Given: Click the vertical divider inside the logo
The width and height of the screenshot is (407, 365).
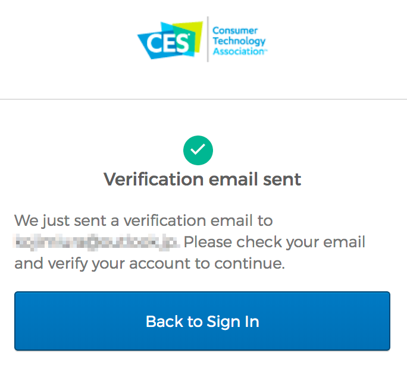Looking at the screenshot, I should pos(208,39).
